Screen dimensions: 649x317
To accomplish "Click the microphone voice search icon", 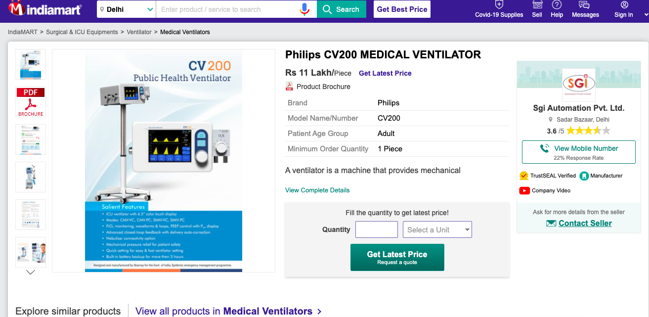I will [304, 9].
